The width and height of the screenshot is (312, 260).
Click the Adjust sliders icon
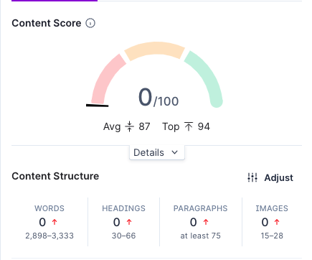(252, 177)
